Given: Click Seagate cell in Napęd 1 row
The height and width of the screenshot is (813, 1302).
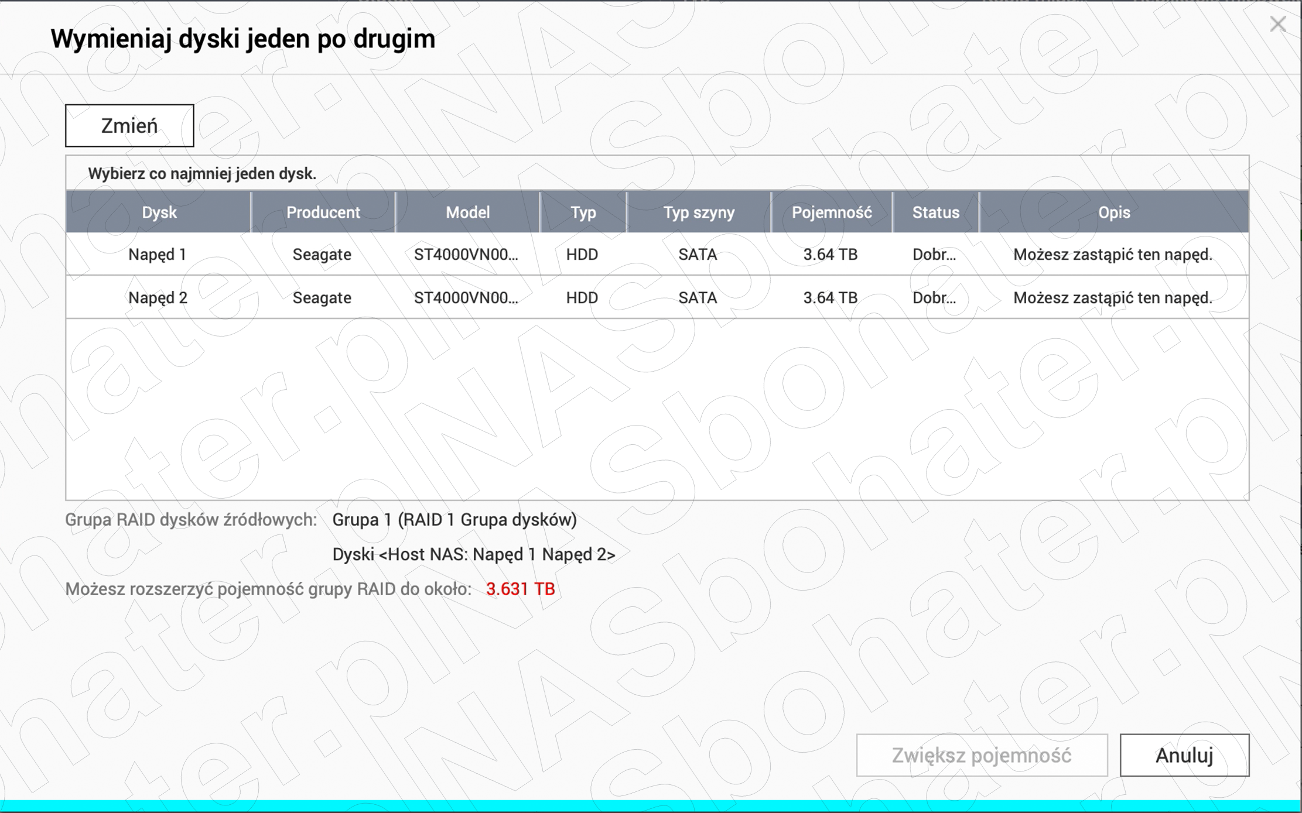Looking at the screenshot, I should (322, 255).
